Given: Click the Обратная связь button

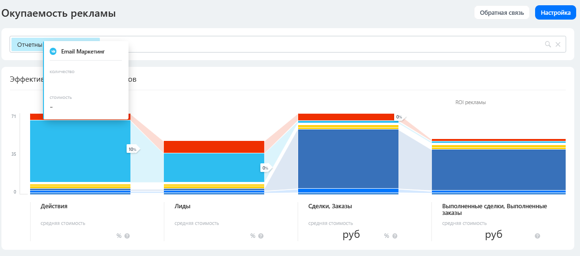Looking at the screenshot, I should (502, 13).
